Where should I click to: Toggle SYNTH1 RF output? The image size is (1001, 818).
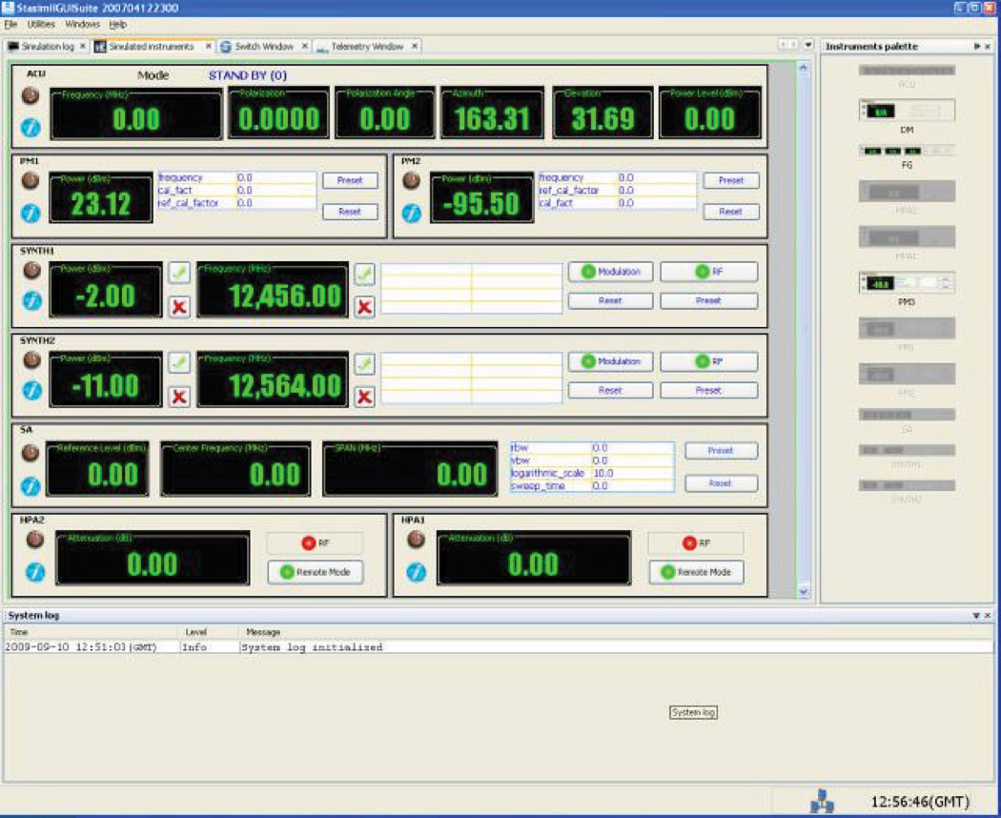pyautogui.click(x=709, y=272)
